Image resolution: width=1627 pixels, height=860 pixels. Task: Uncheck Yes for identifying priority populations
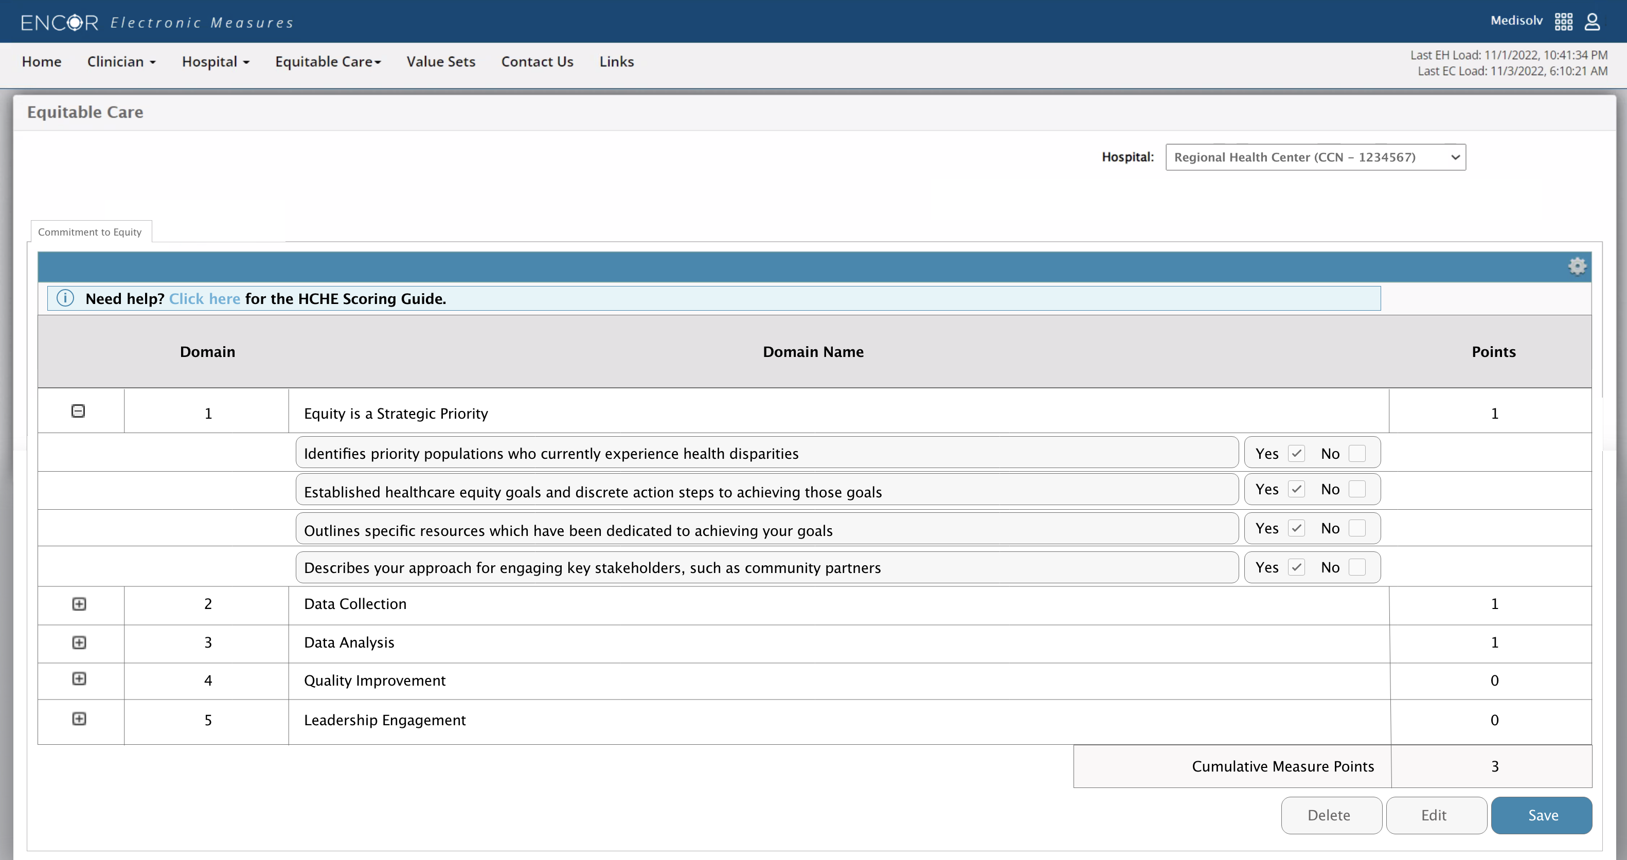coord(1297,453)
